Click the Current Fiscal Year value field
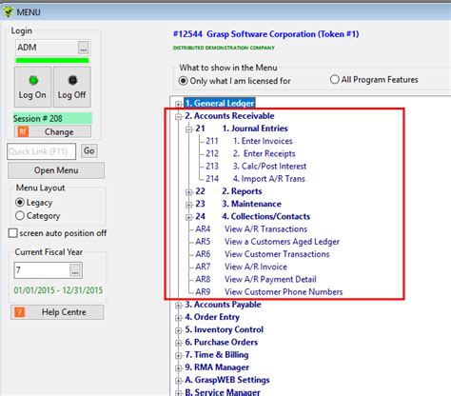 42,270
